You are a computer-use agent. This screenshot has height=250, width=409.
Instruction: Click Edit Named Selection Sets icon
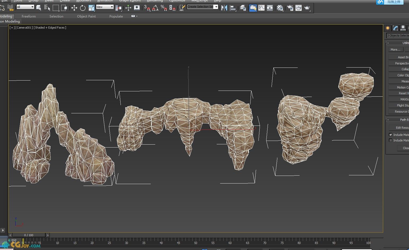[182, 8]
